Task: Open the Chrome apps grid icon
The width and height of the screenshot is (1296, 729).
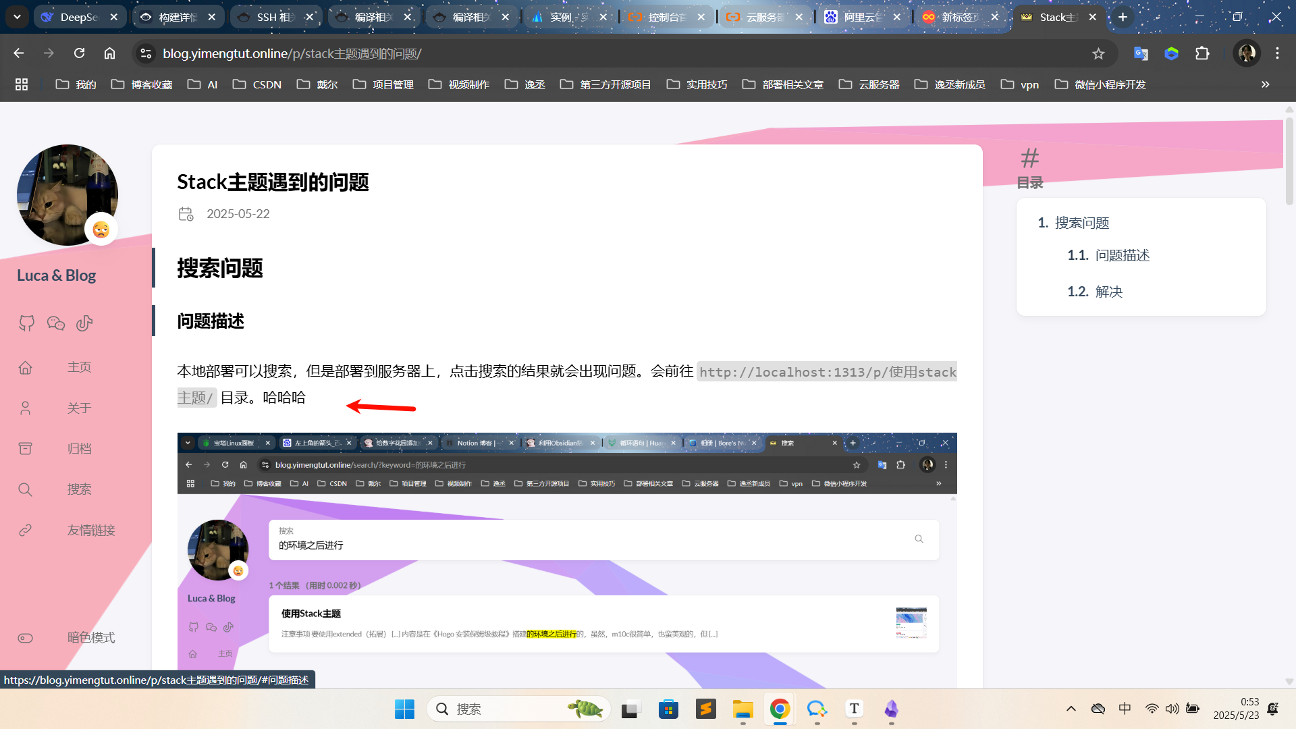Action: tap(22, 84)
